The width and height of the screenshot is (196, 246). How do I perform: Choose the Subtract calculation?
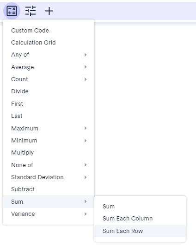point(49,189)
